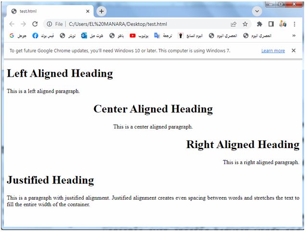This screenshot has width=307, height=233.
Task: Open the Translate bookmark ترجمة
Action: click(x=163, y=36)
